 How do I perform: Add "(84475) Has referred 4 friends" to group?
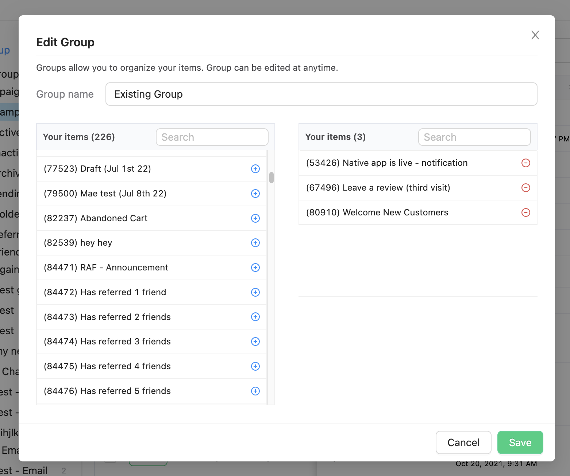(x=255, y=366)
